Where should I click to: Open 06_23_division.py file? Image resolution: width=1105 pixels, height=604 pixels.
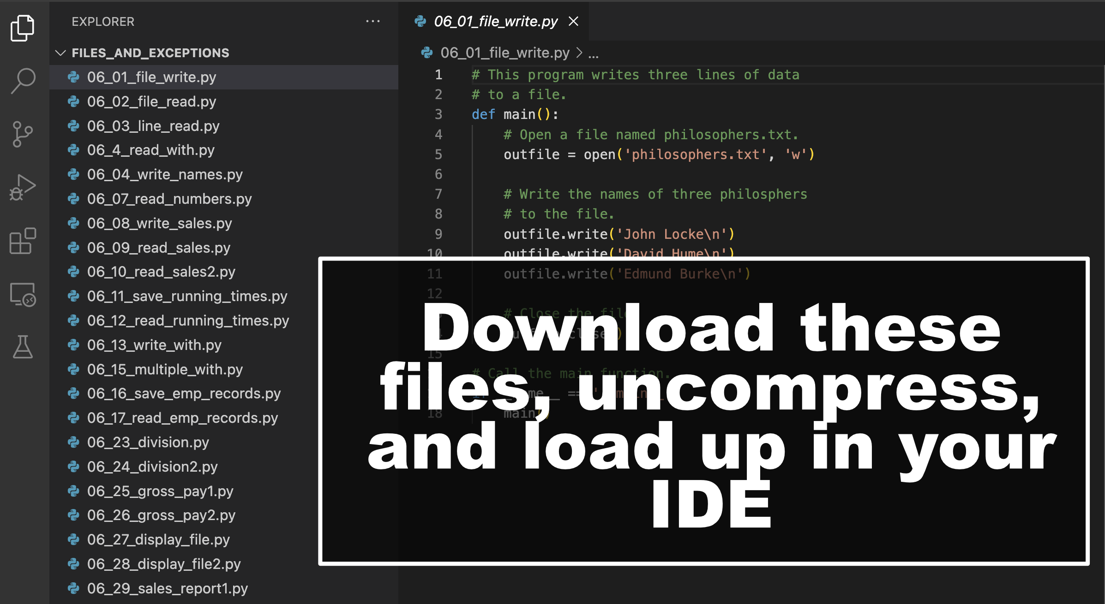[x=148, y=442]
